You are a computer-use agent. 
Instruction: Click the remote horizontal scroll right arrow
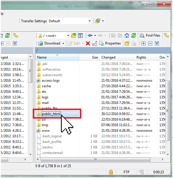(x=163, y=159)
